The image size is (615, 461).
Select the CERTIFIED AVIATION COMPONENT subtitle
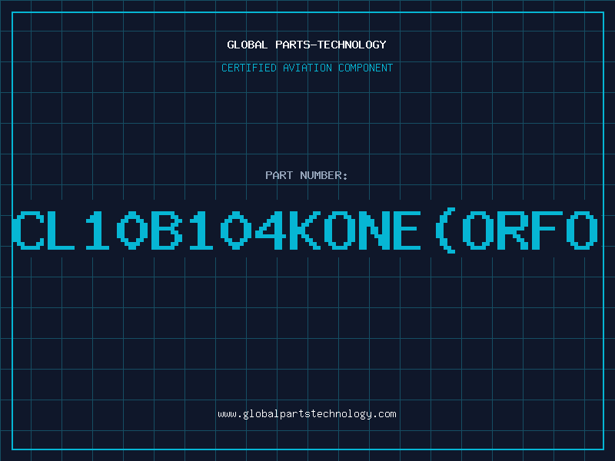[307, 68]
